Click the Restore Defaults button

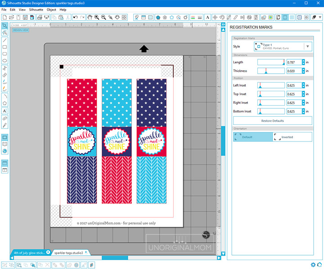pos(273,121)
